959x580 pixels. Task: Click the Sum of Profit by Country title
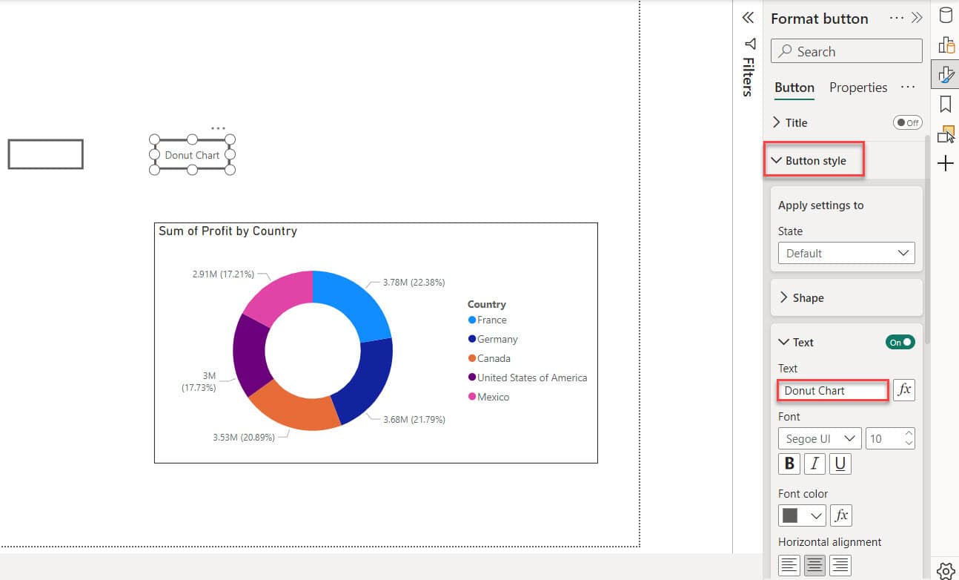point(228,231)
